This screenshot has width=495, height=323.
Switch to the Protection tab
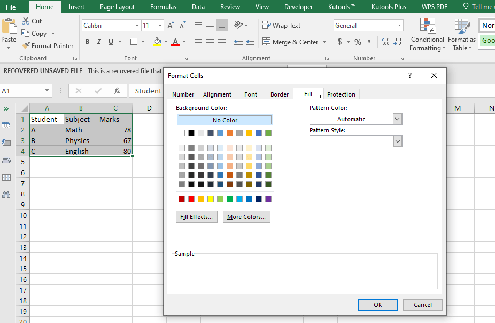pos(341,94)
